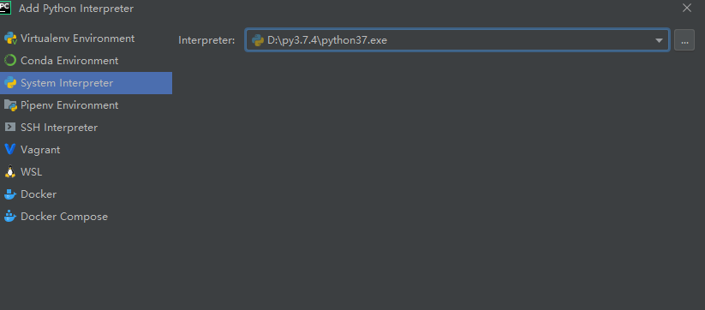The width and height of the screenshot is (705, 310).
Task: Click the Docker whale icon
Action: click(x=10, y=194)
